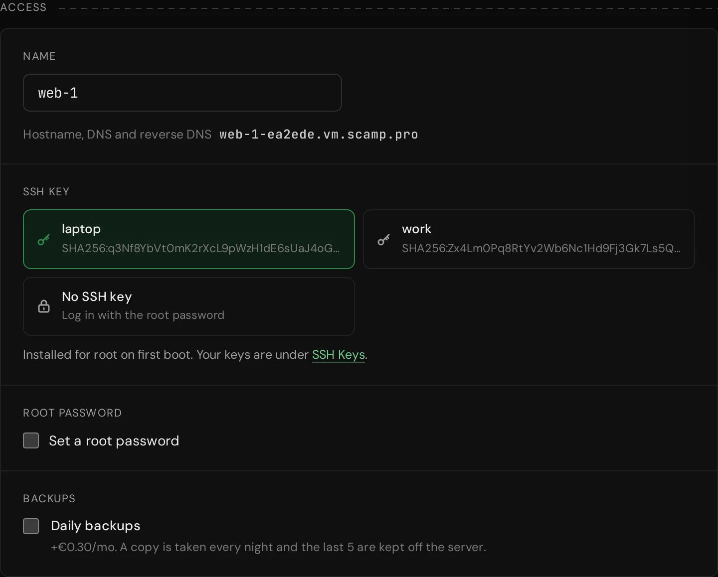Click the ROOT PASSWORD section label

click(x=72, y=413)
